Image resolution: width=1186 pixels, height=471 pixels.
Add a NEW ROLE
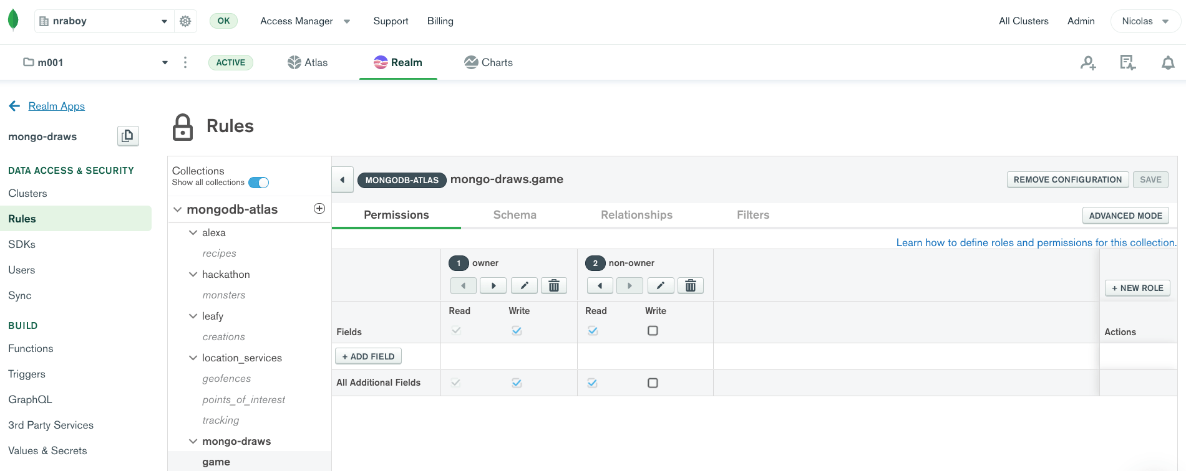pos(1137,288)
